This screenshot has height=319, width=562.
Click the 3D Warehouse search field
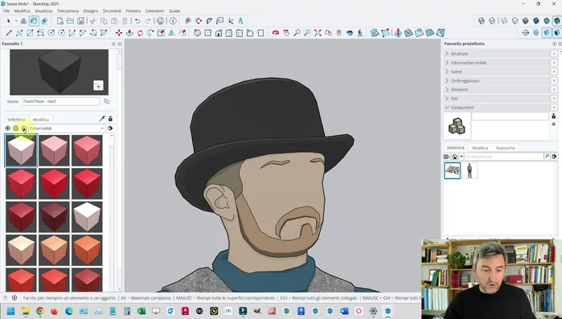pos(504,157)
